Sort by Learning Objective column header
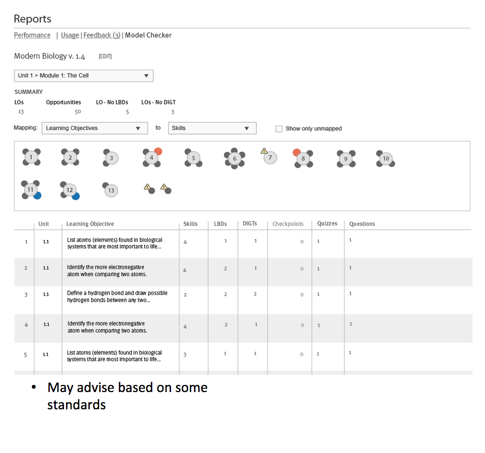The height and width of the screenshot is (453, 485). click(90, 224)
